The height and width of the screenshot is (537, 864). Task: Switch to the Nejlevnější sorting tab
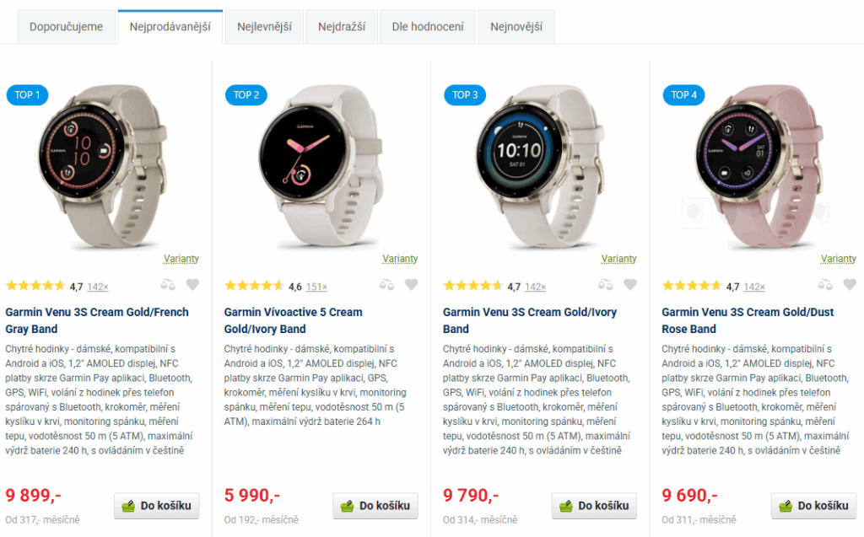264,27
